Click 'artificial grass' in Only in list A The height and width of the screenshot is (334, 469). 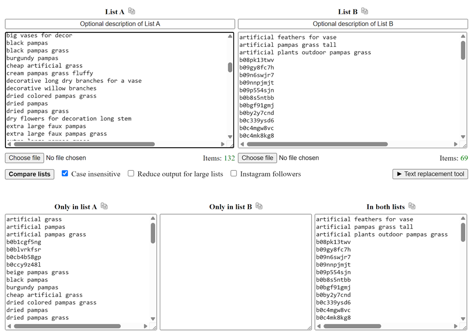click(34, 219)
